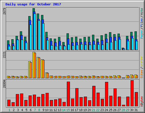Click day 14 on the x-axis
145x113 pixels.
tap(64, 110)
